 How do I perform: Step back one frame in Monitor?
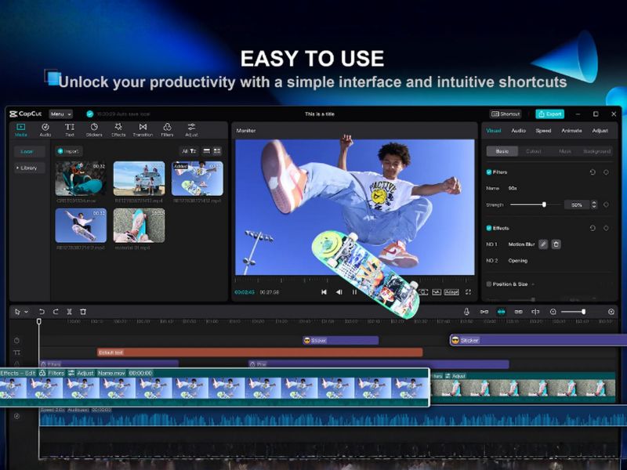click(339, 292)
